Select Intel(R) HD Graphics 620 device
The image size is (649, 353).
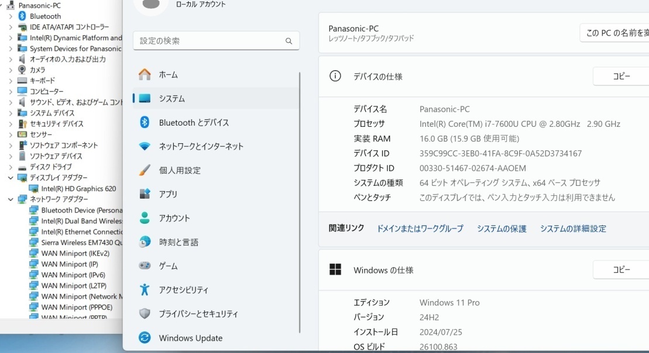click(x=78, y=189)
